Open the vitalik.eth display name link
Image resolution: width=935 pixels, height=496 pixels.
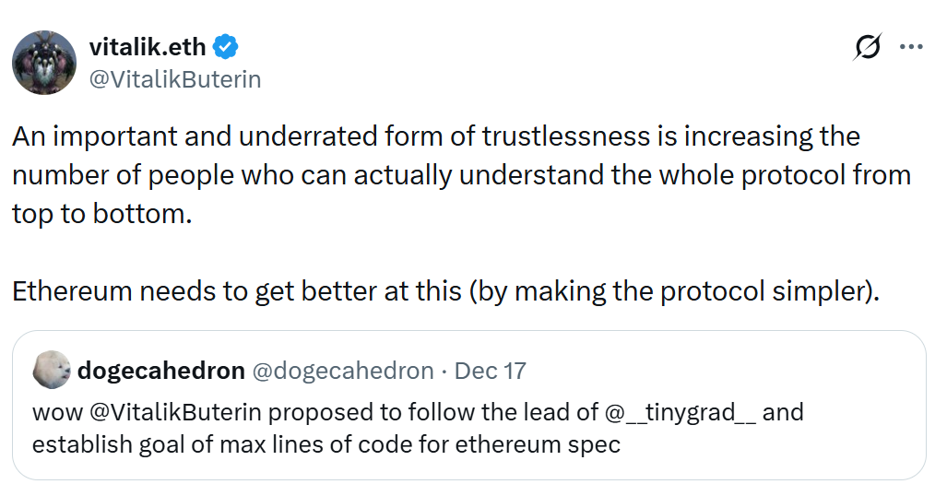(149, 46)
